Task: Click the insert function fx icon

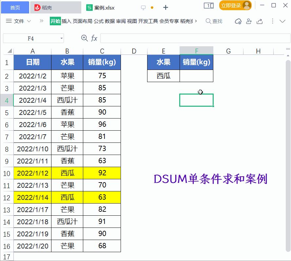Action: (94, 38)
